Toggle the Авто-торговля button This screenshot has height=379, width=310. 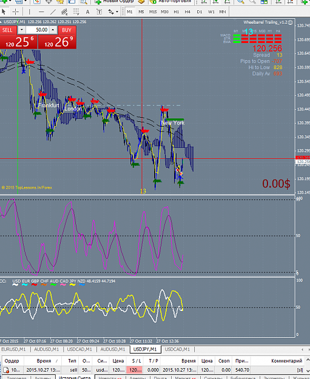pos(170,1)
